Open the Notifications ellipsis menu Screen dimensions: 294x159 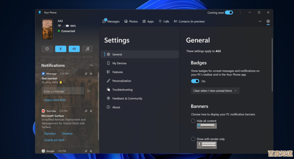(x=91, y=65)
